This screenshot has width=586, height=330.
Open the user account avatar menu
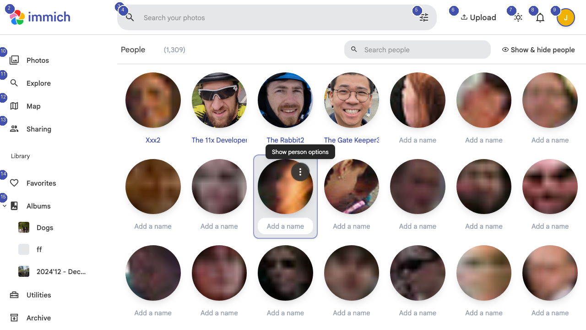coord(566,17)
